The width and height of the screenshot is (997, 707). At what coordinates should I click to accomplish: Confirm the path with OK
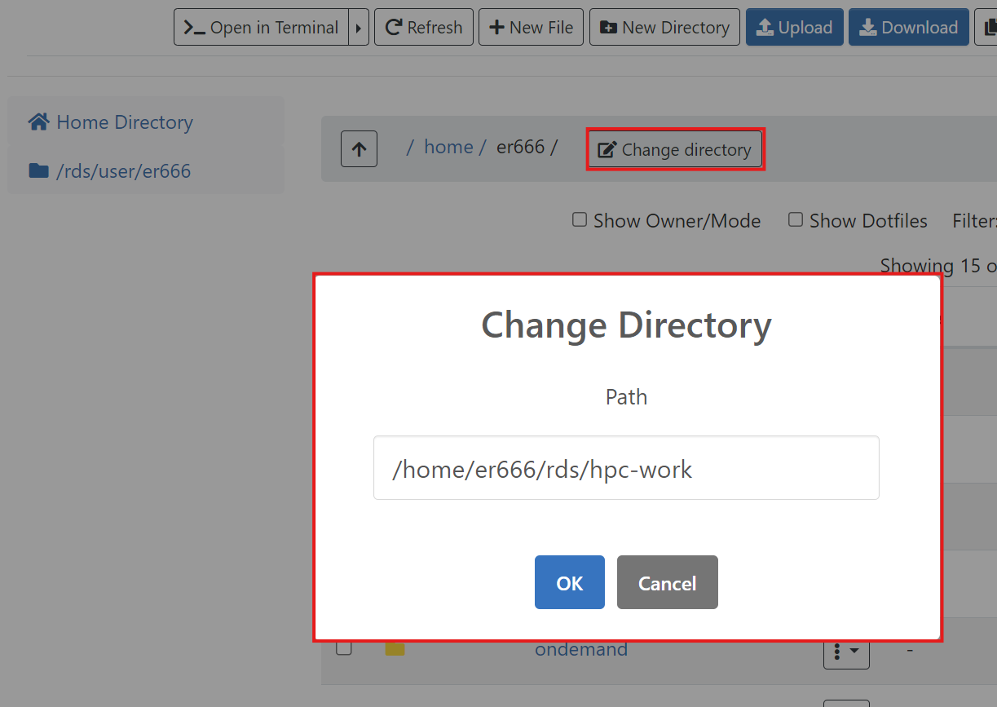[x=569, y=582]
